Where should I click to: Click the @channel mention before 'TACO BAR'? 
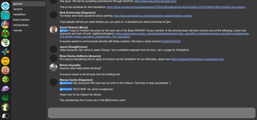[x=66, y=89]
